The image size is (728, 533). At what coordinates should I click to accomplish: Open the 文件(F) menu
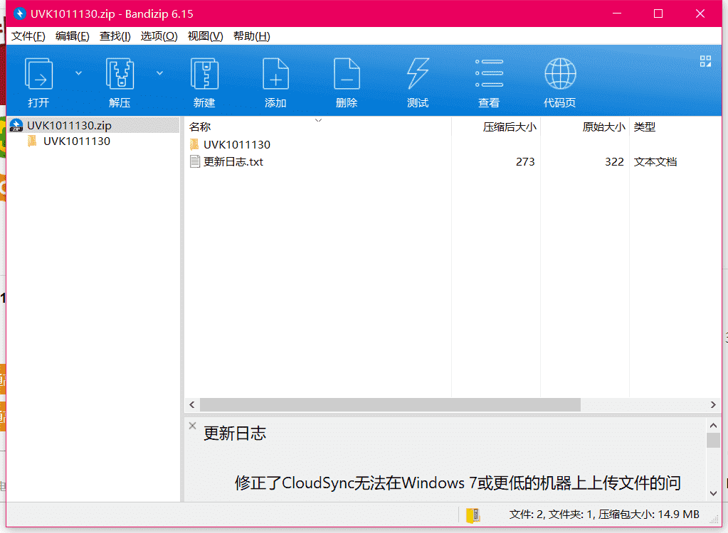(x=28, y=36)
